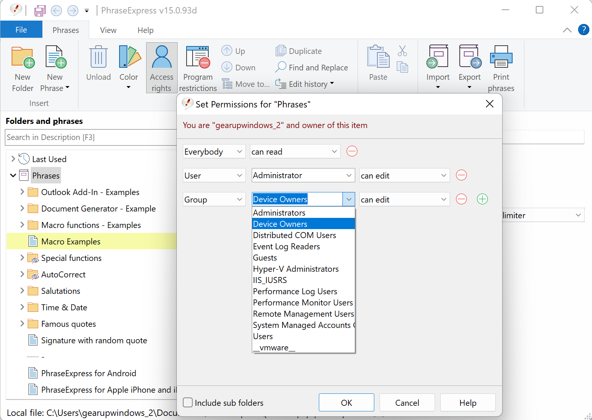Click the Search in Description field
Image resolution: width=592 pixels, height=420 pixels.
point(90,137)
